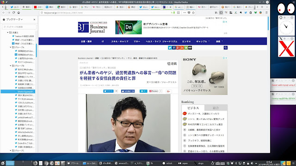Bookmark this page with the star icon
The image size is (296, 166).
pos(193,12)
